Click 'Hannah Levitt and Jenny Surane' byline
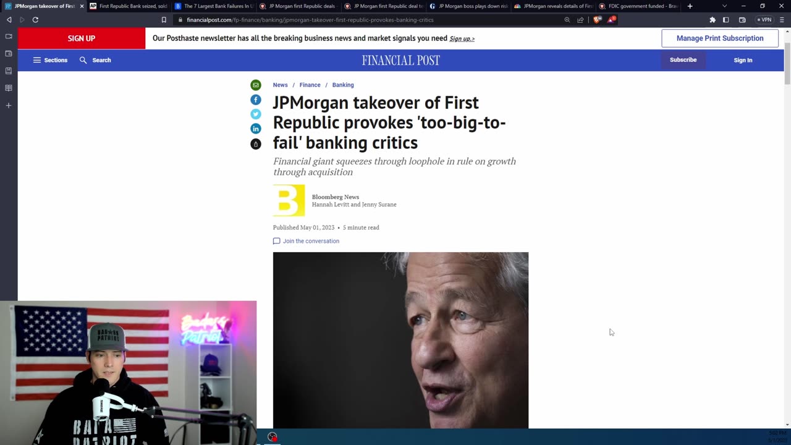This screenshot has height=445, width=791. [354, 205]
